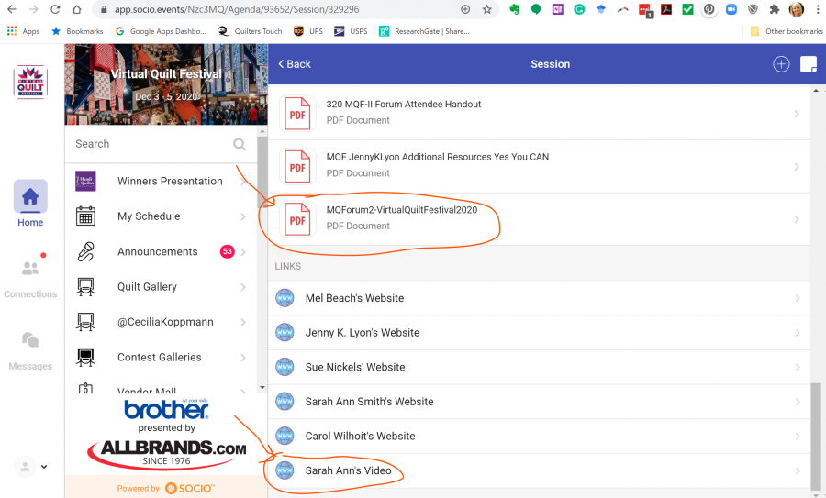
Task: Open Jenny K. Lyon's Website link
Action: click(539, 333)
